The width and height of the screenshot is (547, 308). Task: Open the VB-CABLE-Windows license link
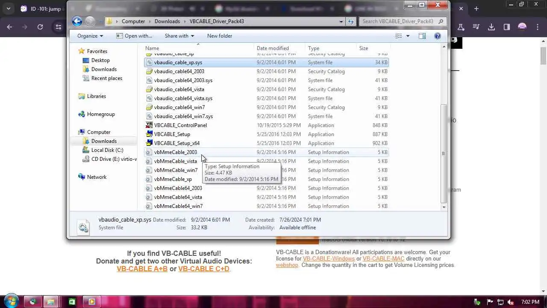329,258
